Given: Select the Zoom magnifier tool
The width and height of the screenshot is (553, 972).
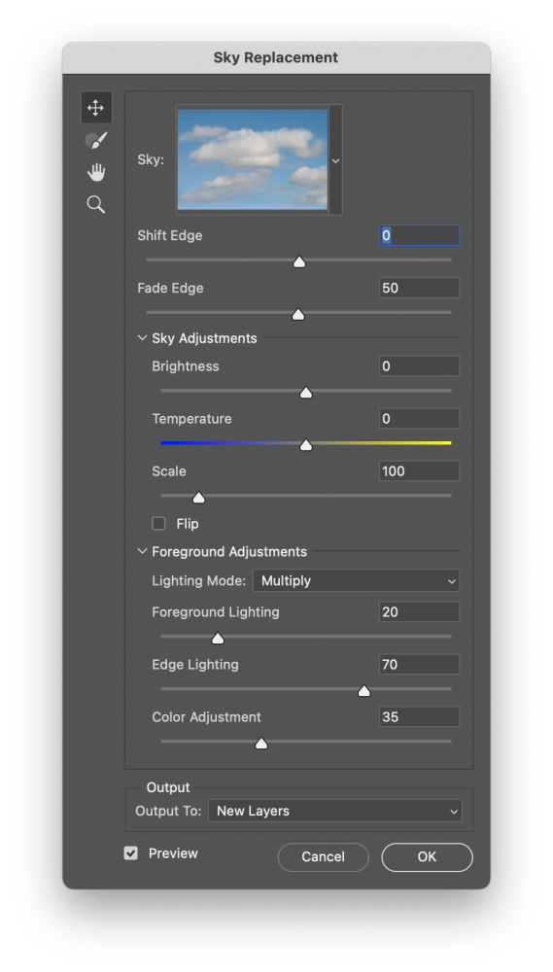Looking at the screenshot, I should click(x=96, y=204).
